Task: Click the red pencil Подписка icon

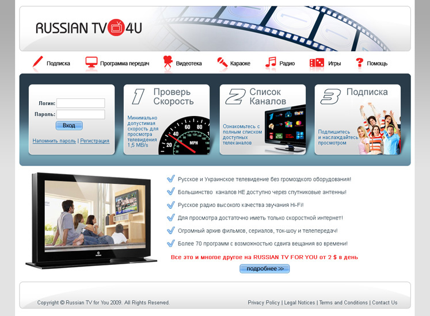Action: pos(38,62)
